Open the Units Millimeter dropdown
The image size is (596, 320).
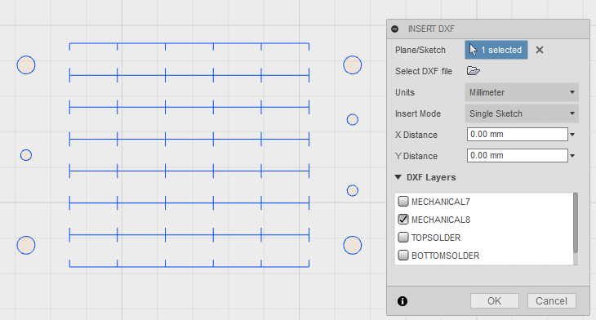click(522, 92)
